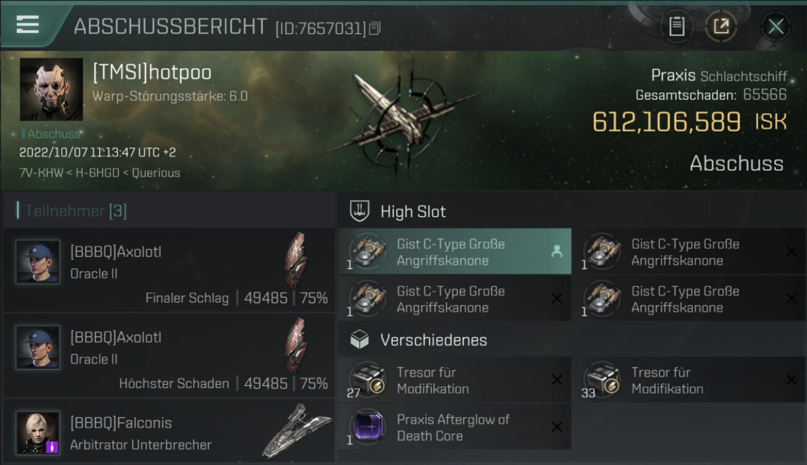Open Tresor für Modifikation with quantity 33

(x=689, y=380)
